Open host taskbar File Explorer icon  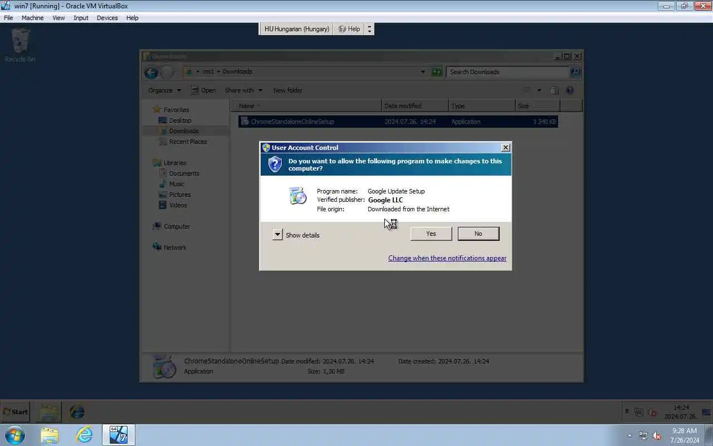(50, 435)
